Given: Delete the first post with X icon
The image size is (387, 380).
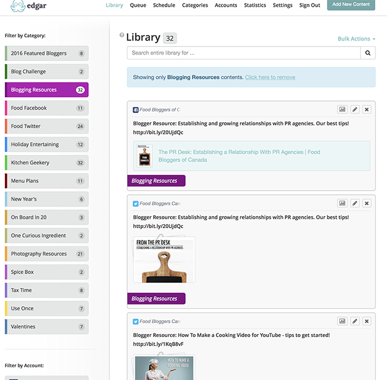Looking at the screenshot, I should tap(367, 110).
